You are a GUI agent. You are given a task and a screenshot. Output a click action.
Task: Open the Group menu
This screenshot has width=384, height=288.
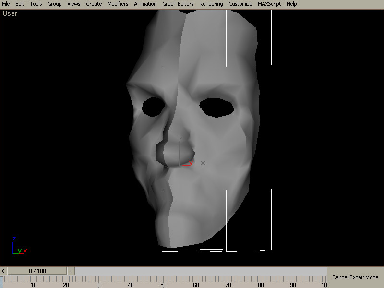click(54, 4)
